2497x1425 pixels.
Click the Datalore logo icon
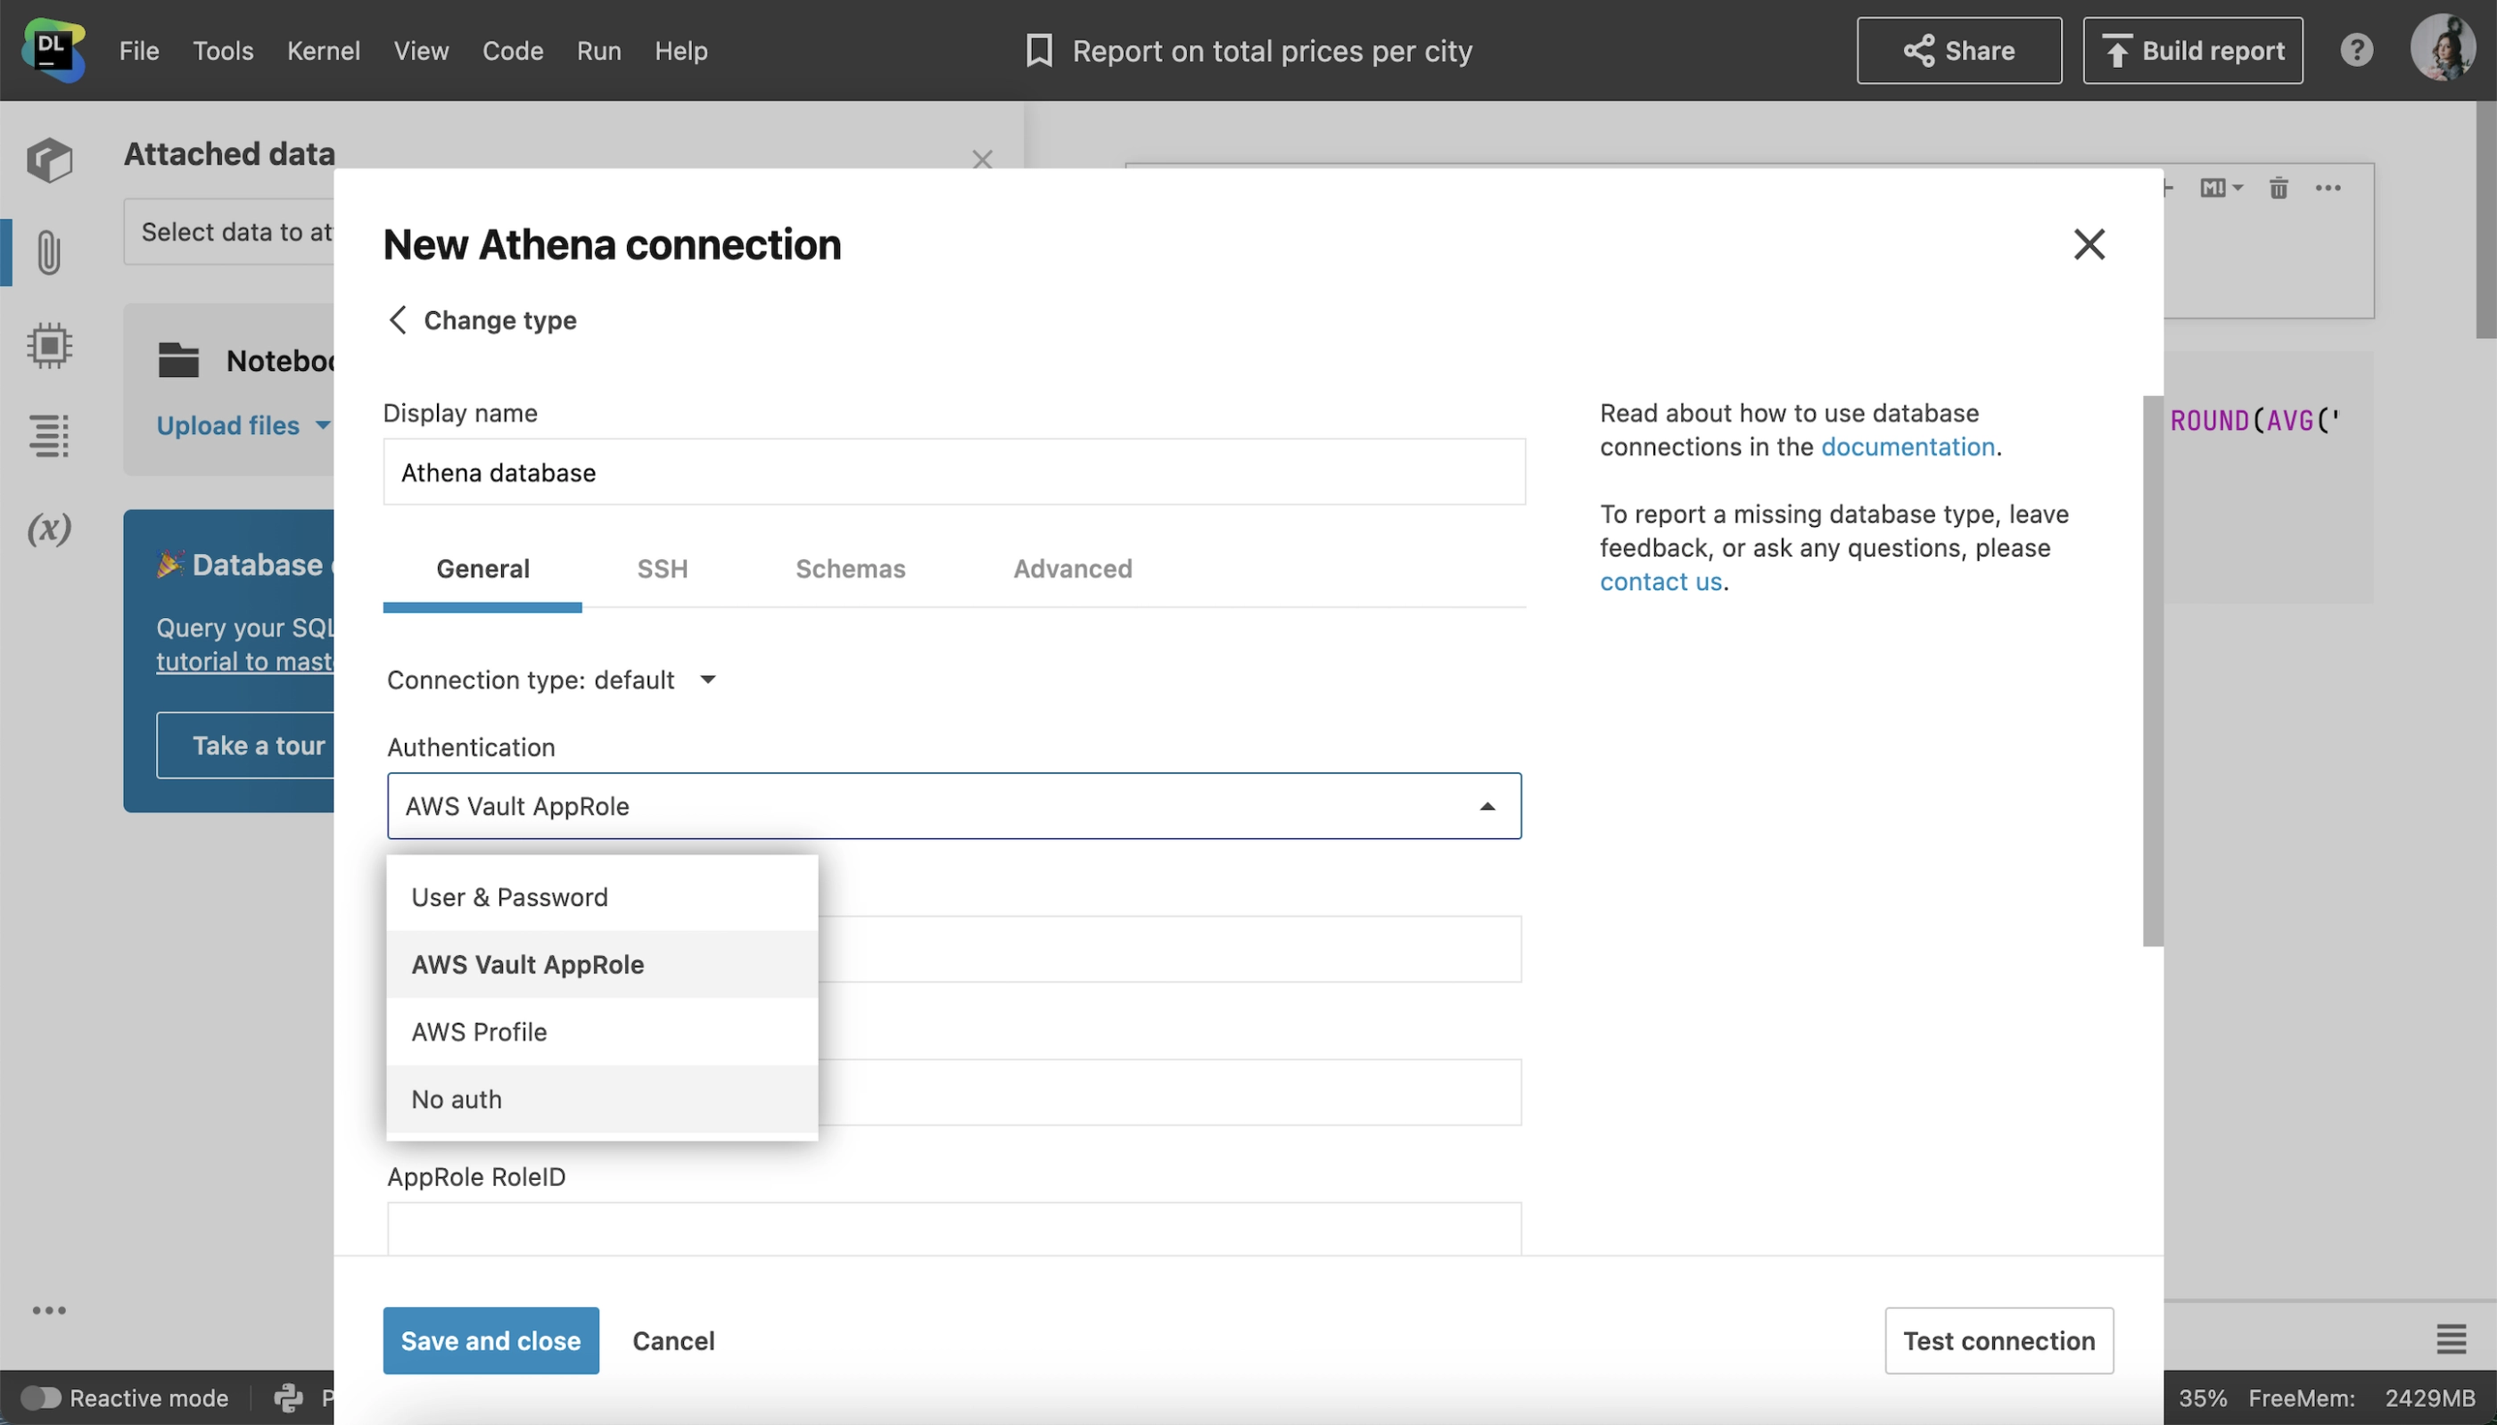click(54, 50)
